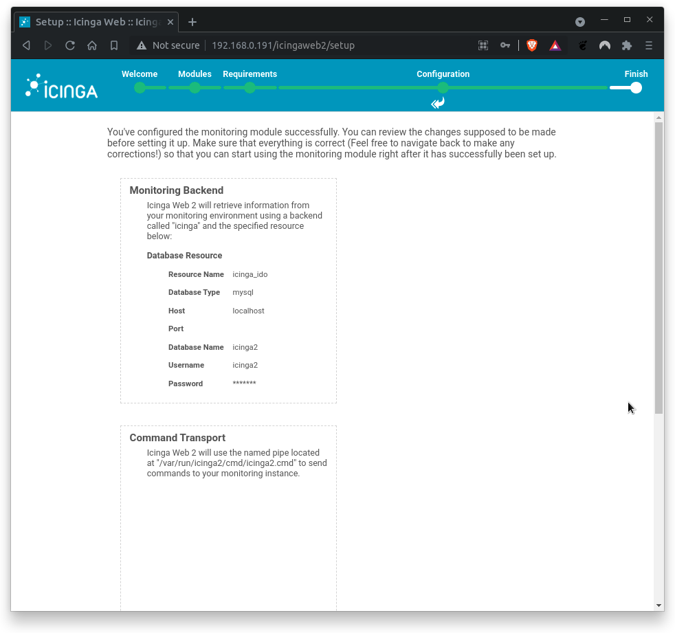Open the browser hamburger menu
675x633 pixels.
(x=648, y=45)
